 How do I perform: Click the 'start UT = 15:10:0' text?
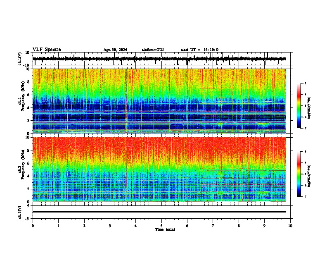point(199,50)
